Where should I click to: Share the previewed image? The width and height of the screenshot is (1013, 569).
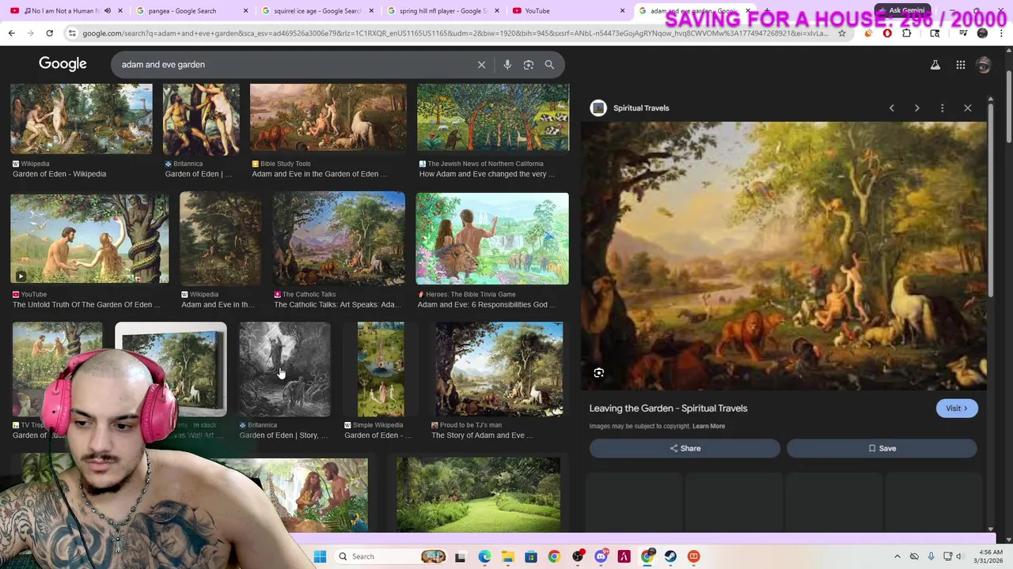pos(685,448)
